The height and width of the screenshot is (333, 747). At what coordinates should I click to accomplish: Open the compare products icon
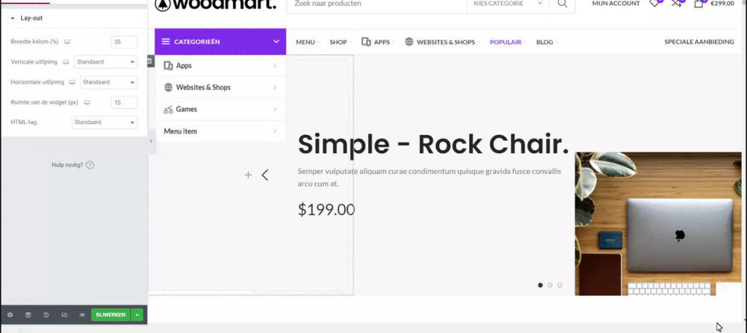pos(676,4)
